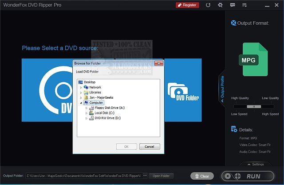
Task: Expand the Network tree node arrow
Action: pyautogui.click(x=81, y=88)
